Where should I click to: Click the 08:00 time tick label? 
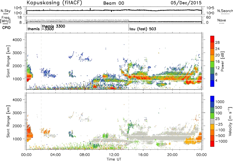(x=85, y=155)
